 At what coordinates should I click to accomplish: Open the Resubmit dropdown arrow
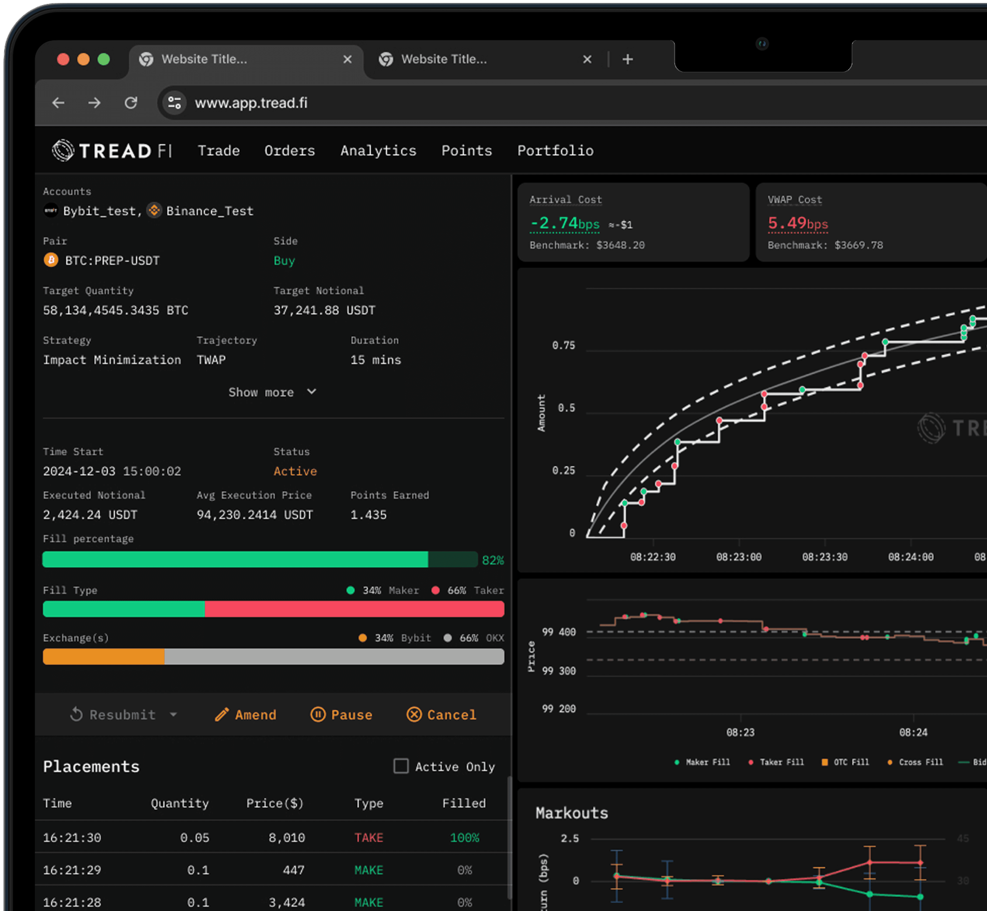pyautogui.click(x=173, y=714)
